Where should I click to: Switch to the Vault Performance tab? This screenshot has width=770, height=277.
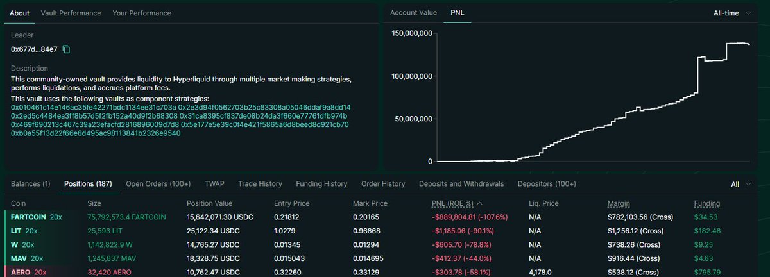pyautogui.click(x=71, y=13)
